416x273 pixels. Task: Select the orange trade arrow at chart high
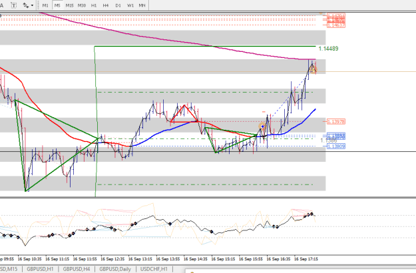pos(313,70)
